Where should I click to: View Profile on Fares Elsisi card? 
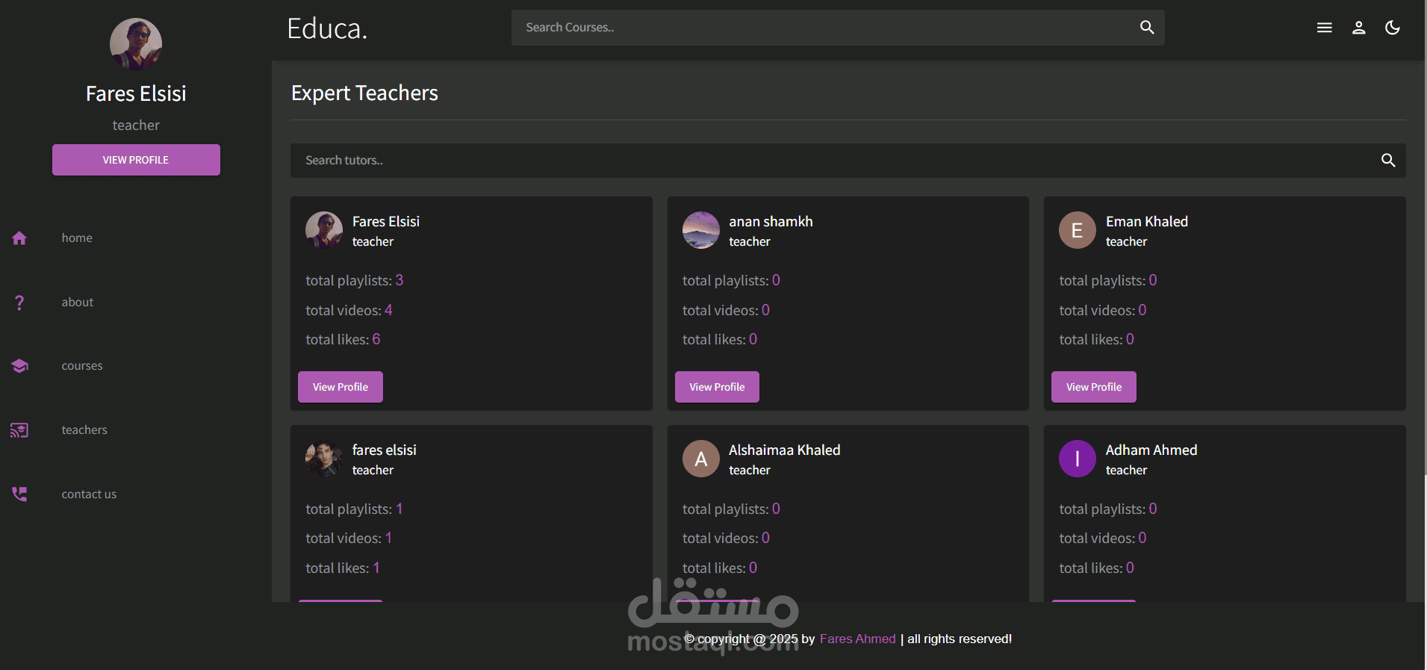pos(341,387)
